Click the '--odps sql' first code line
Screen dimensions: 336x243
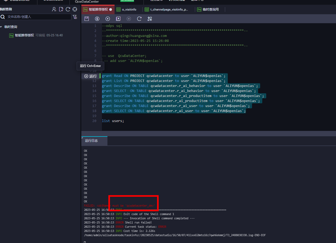pos(112,26)
